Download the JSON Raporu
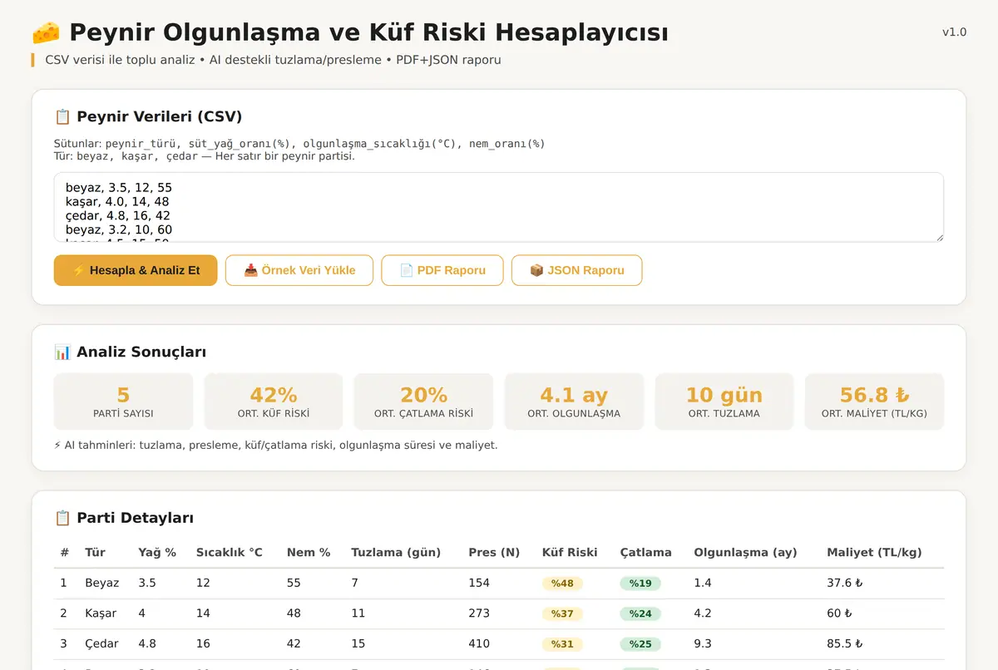This screenshot has height=670, width=998. pyautogui.click(x=577, y=270)
